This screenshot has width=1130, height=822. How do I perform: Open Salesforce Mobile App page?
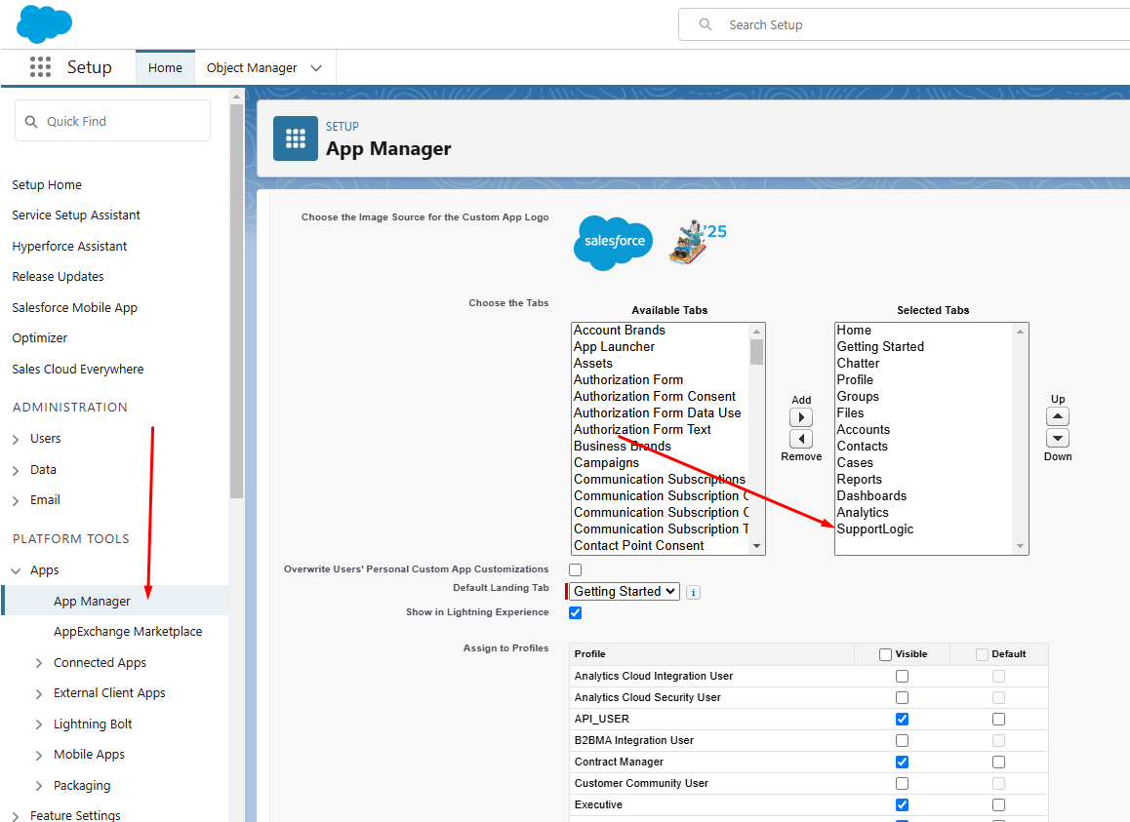(74, 307)
